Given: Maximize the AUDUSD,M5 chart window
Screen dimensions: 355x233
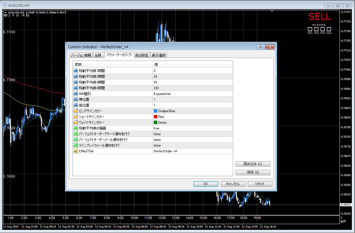Looking at the screenshot, I should tap(338, 5).
